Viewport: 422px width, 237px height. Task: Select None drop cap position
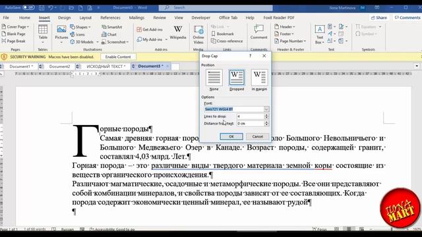pyautogui.click(x=214, y=80)
